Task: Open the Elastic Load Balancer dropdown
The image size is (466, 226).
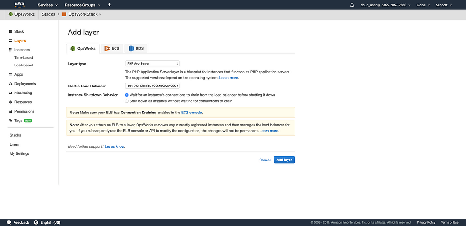Action: pyautogui.click(x=152, y=86)
